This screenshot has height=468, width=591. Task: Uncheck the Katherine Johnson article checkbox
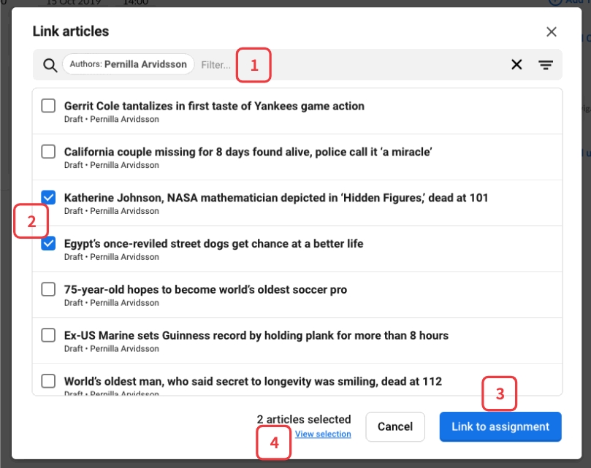click(x=48, y=198)
